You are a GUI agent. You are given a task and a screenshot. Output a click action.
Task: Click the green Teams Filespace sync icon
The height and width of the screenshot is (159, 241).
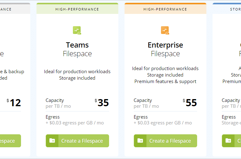point(77,31)
